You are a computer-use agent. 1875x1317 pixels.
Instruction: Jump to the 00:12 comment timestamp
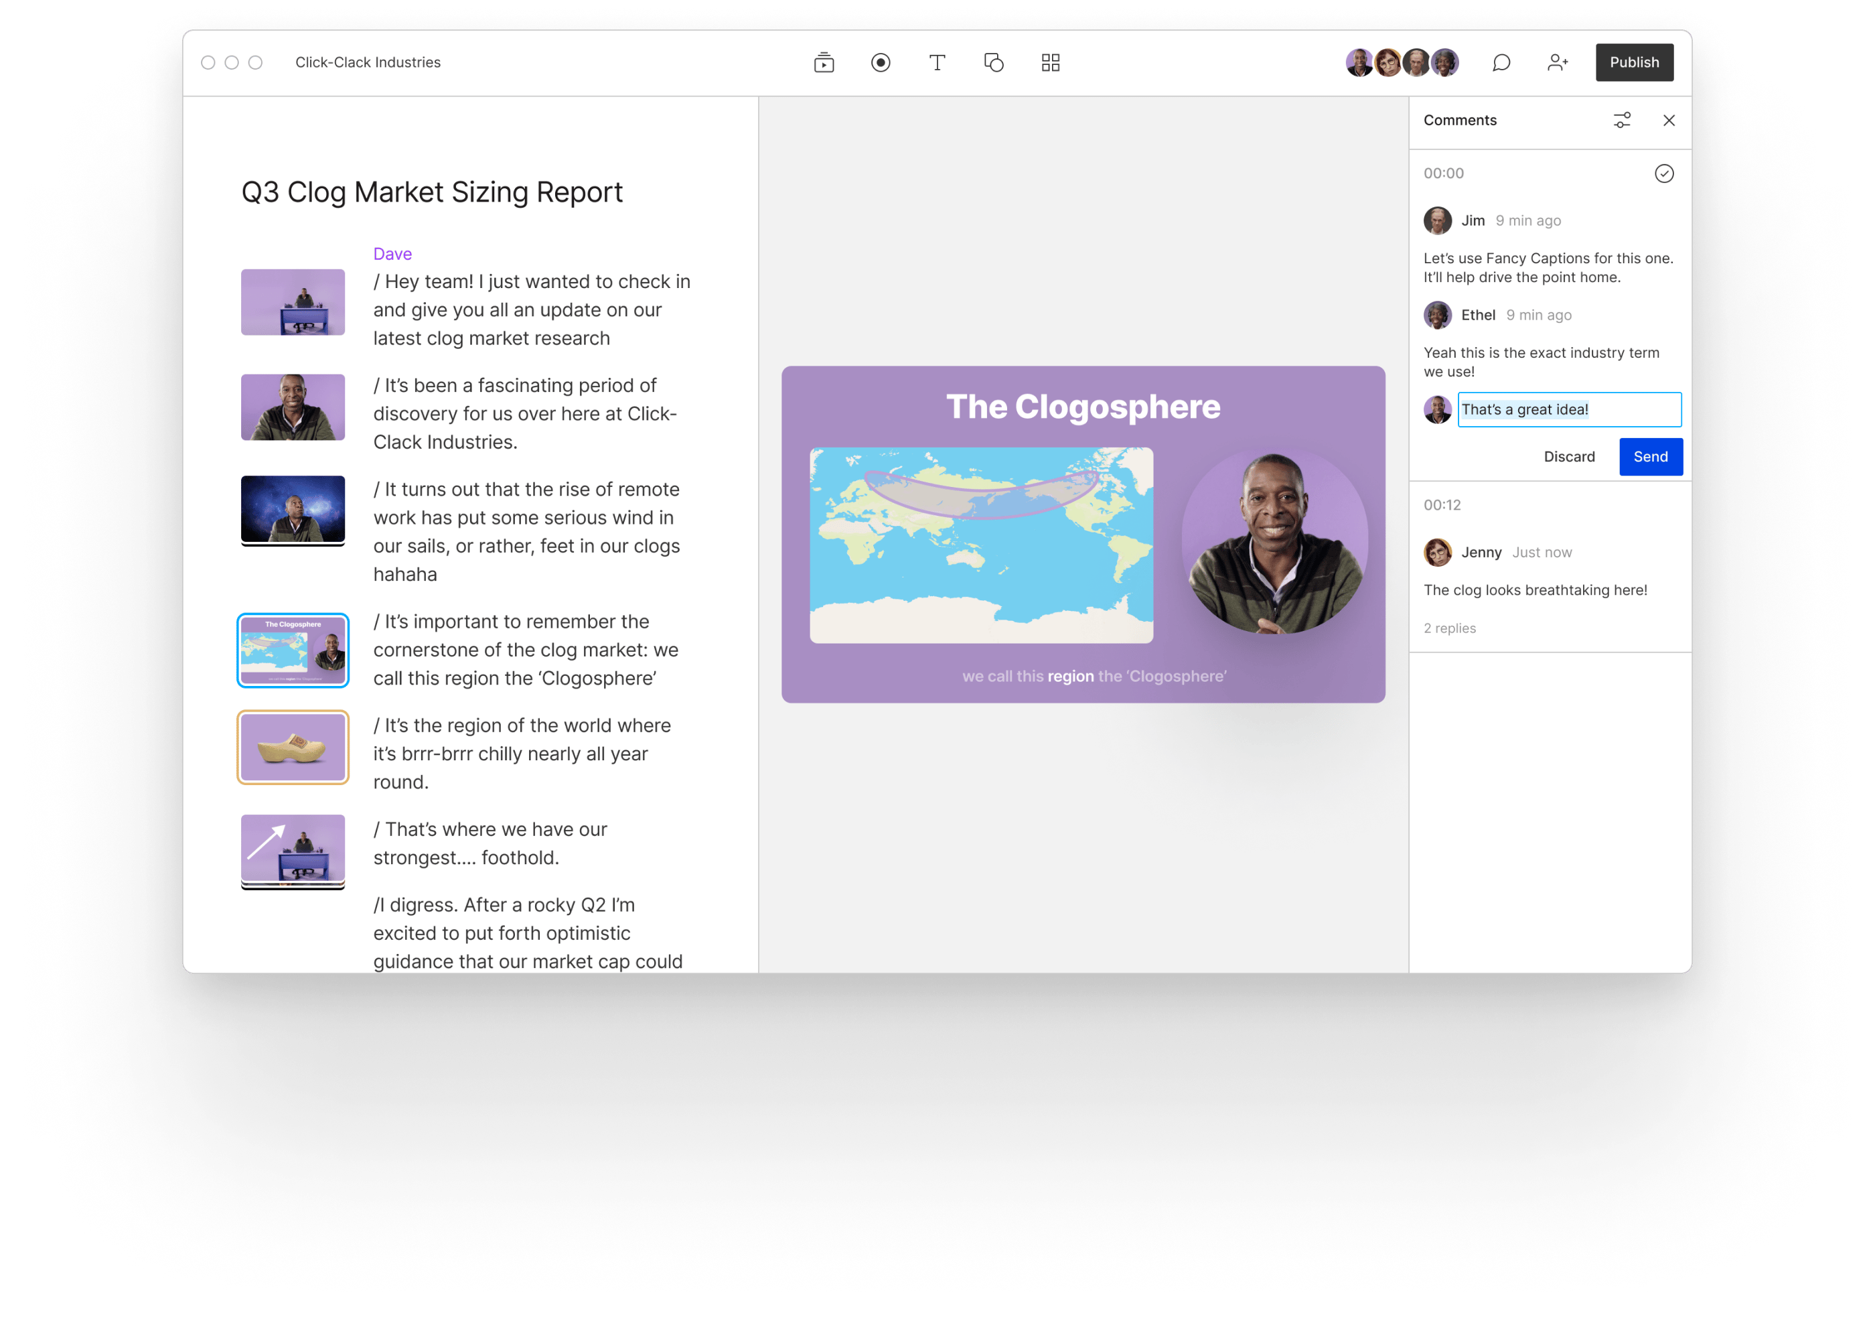click(1442, 505)
